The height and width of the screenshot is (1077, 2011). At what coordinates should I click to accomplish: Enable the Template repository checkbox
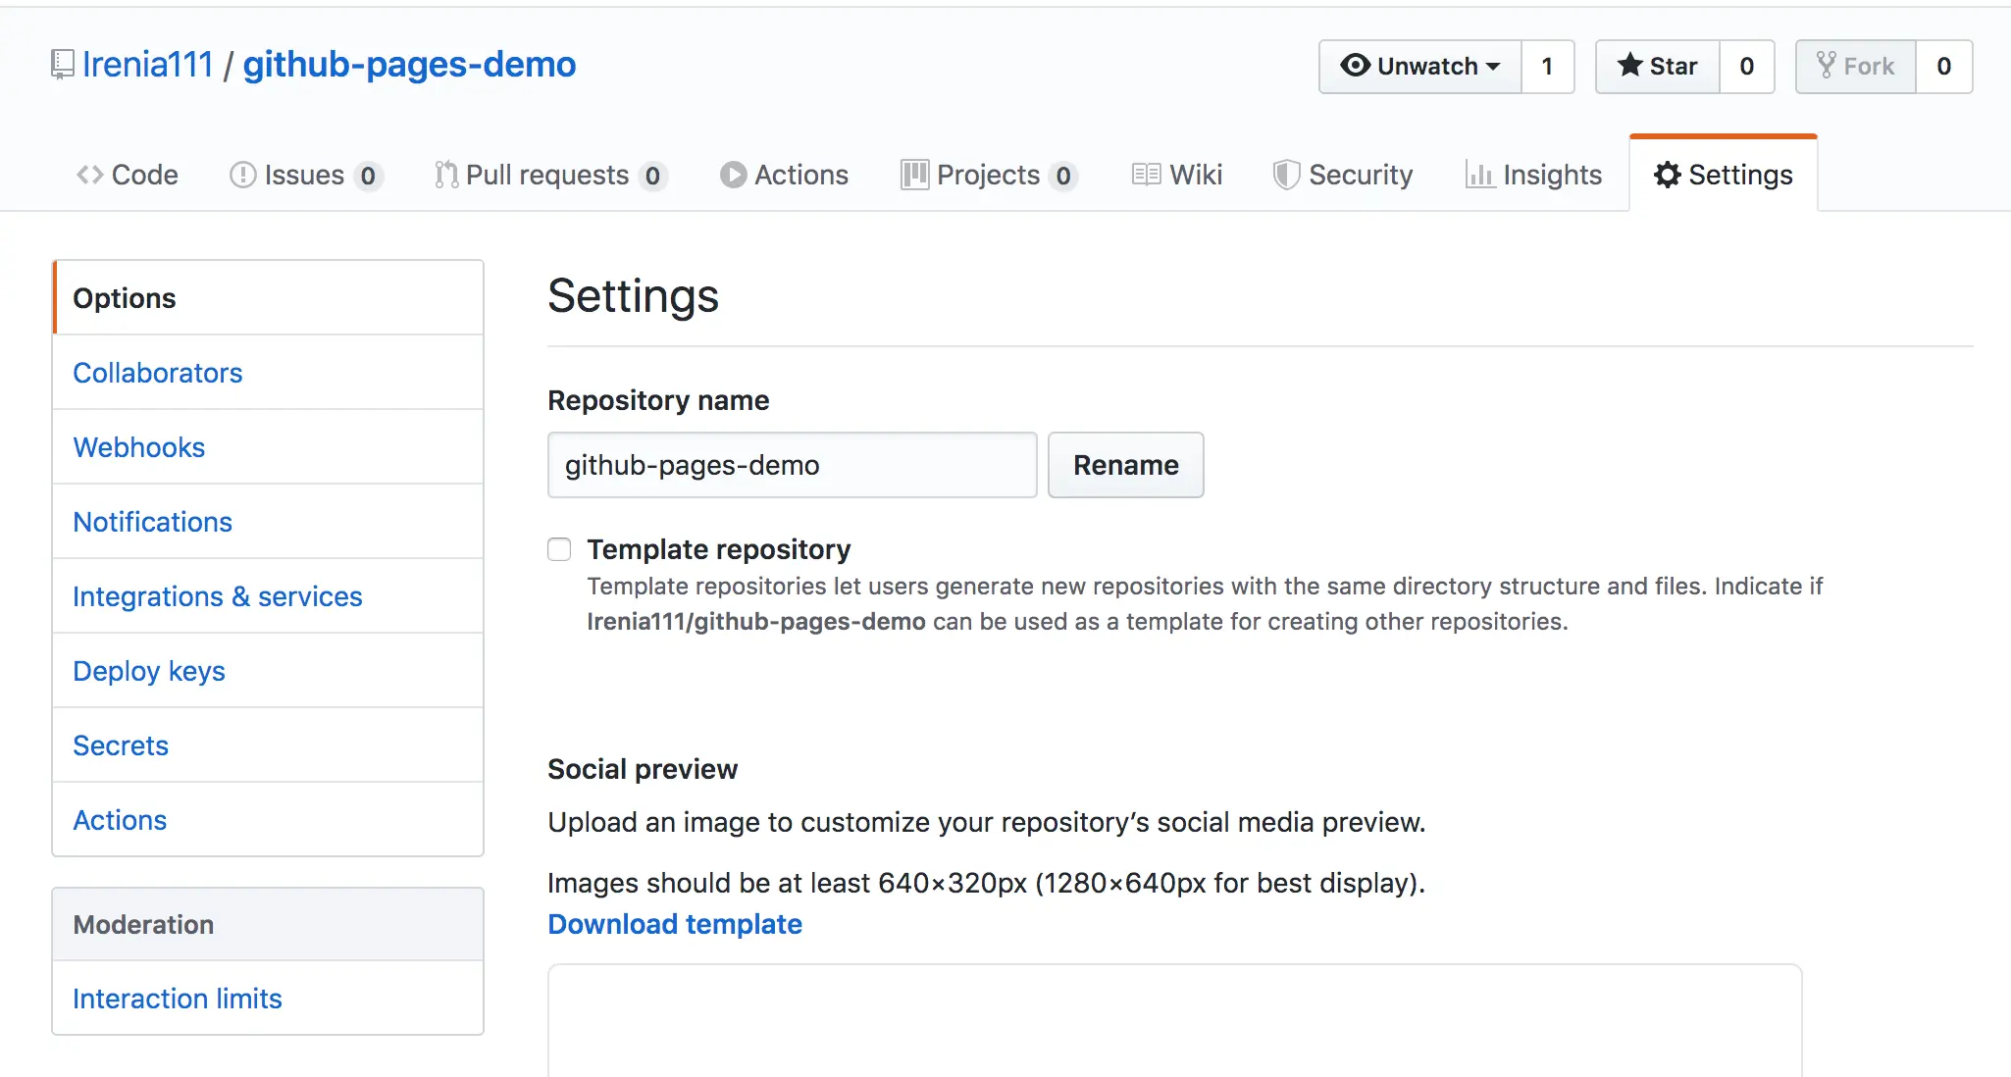559,549
